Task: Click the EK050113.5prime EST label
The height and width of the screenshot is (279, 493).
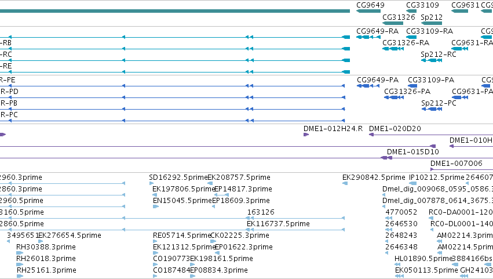Action: (x=426, y=270)
